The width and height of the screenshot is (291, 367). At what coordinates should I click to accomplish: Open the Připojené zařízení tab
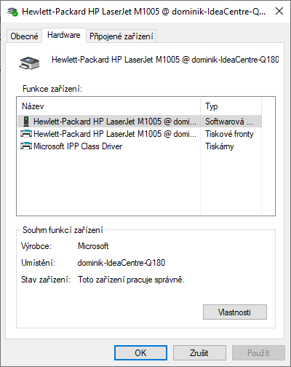(121, 36)
